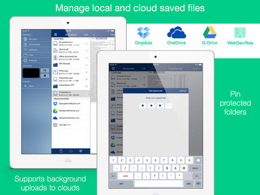
Task: Expand options for Documents.docx row
Action: [87, 44]
